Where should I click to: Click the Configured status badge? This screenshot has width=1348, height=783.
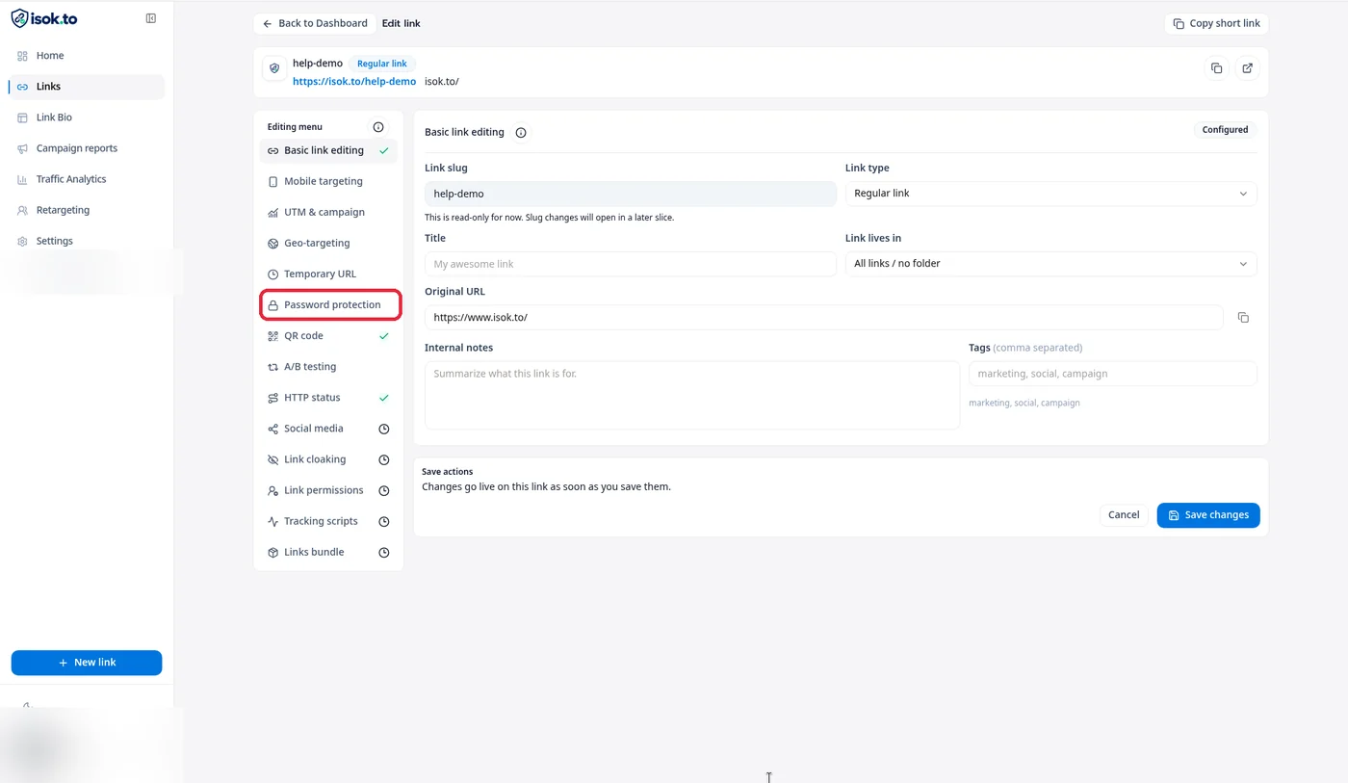coord(1225,130)
